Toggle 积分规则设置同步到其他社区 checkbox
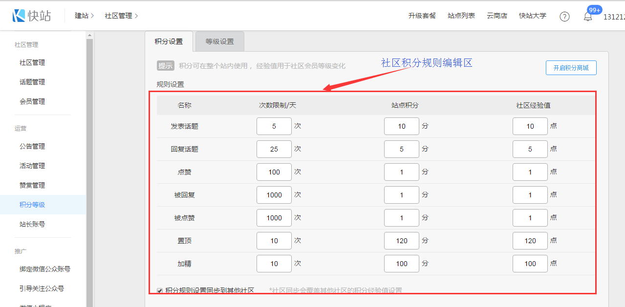 160,290
